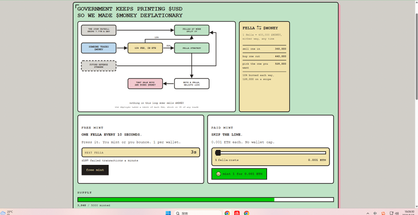Show hidden system tray icons chevron
This screenshot has width=418, height=215.
368,213
